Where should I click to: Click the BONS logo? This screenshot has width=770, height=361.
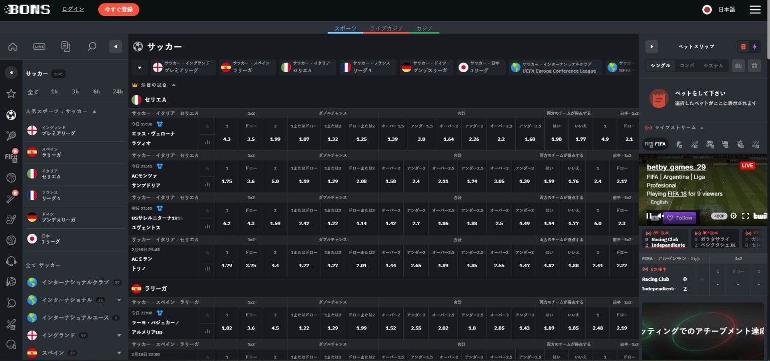pyautogui.click(x=28, y=10)
